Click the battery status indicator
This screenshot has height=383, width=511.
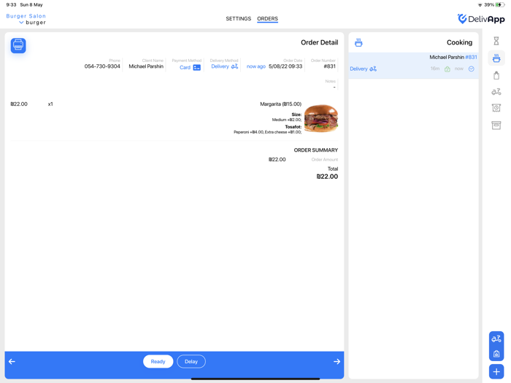pos(499,5)
